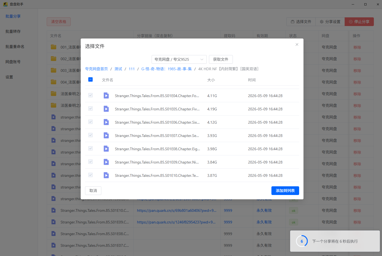Open the 夸克网盘 / 夸父9525 account dropdown
The height and width of the screenshot is (256, 382).
pos(179,59)
